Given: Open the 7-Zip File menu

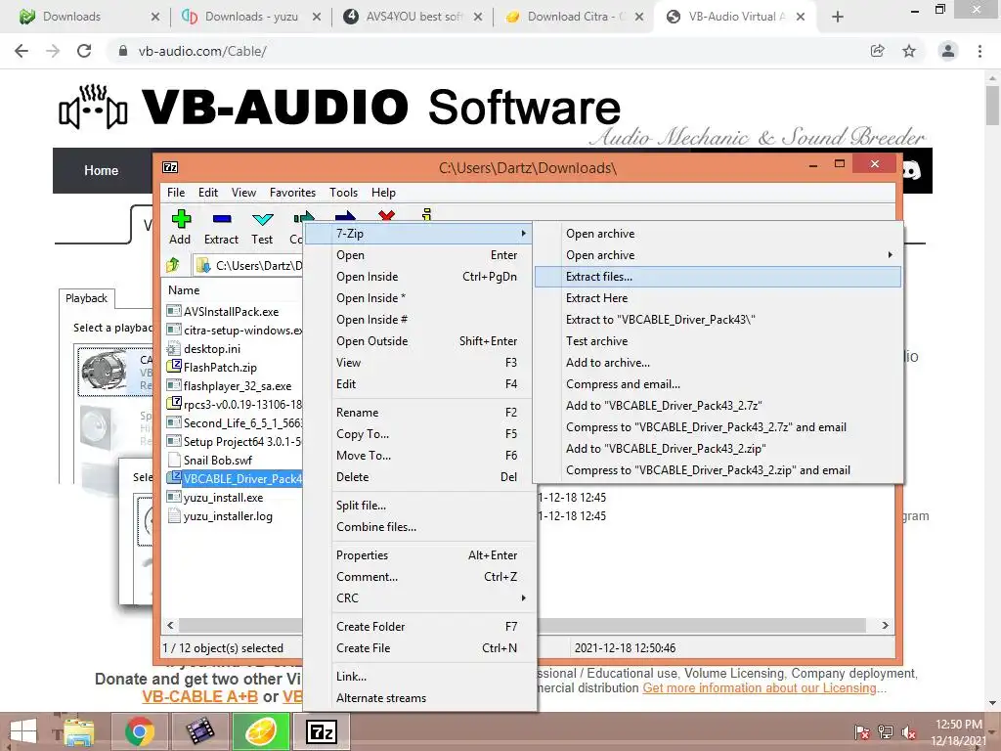Looking at the screenshot, I should (x=176, y=193).
